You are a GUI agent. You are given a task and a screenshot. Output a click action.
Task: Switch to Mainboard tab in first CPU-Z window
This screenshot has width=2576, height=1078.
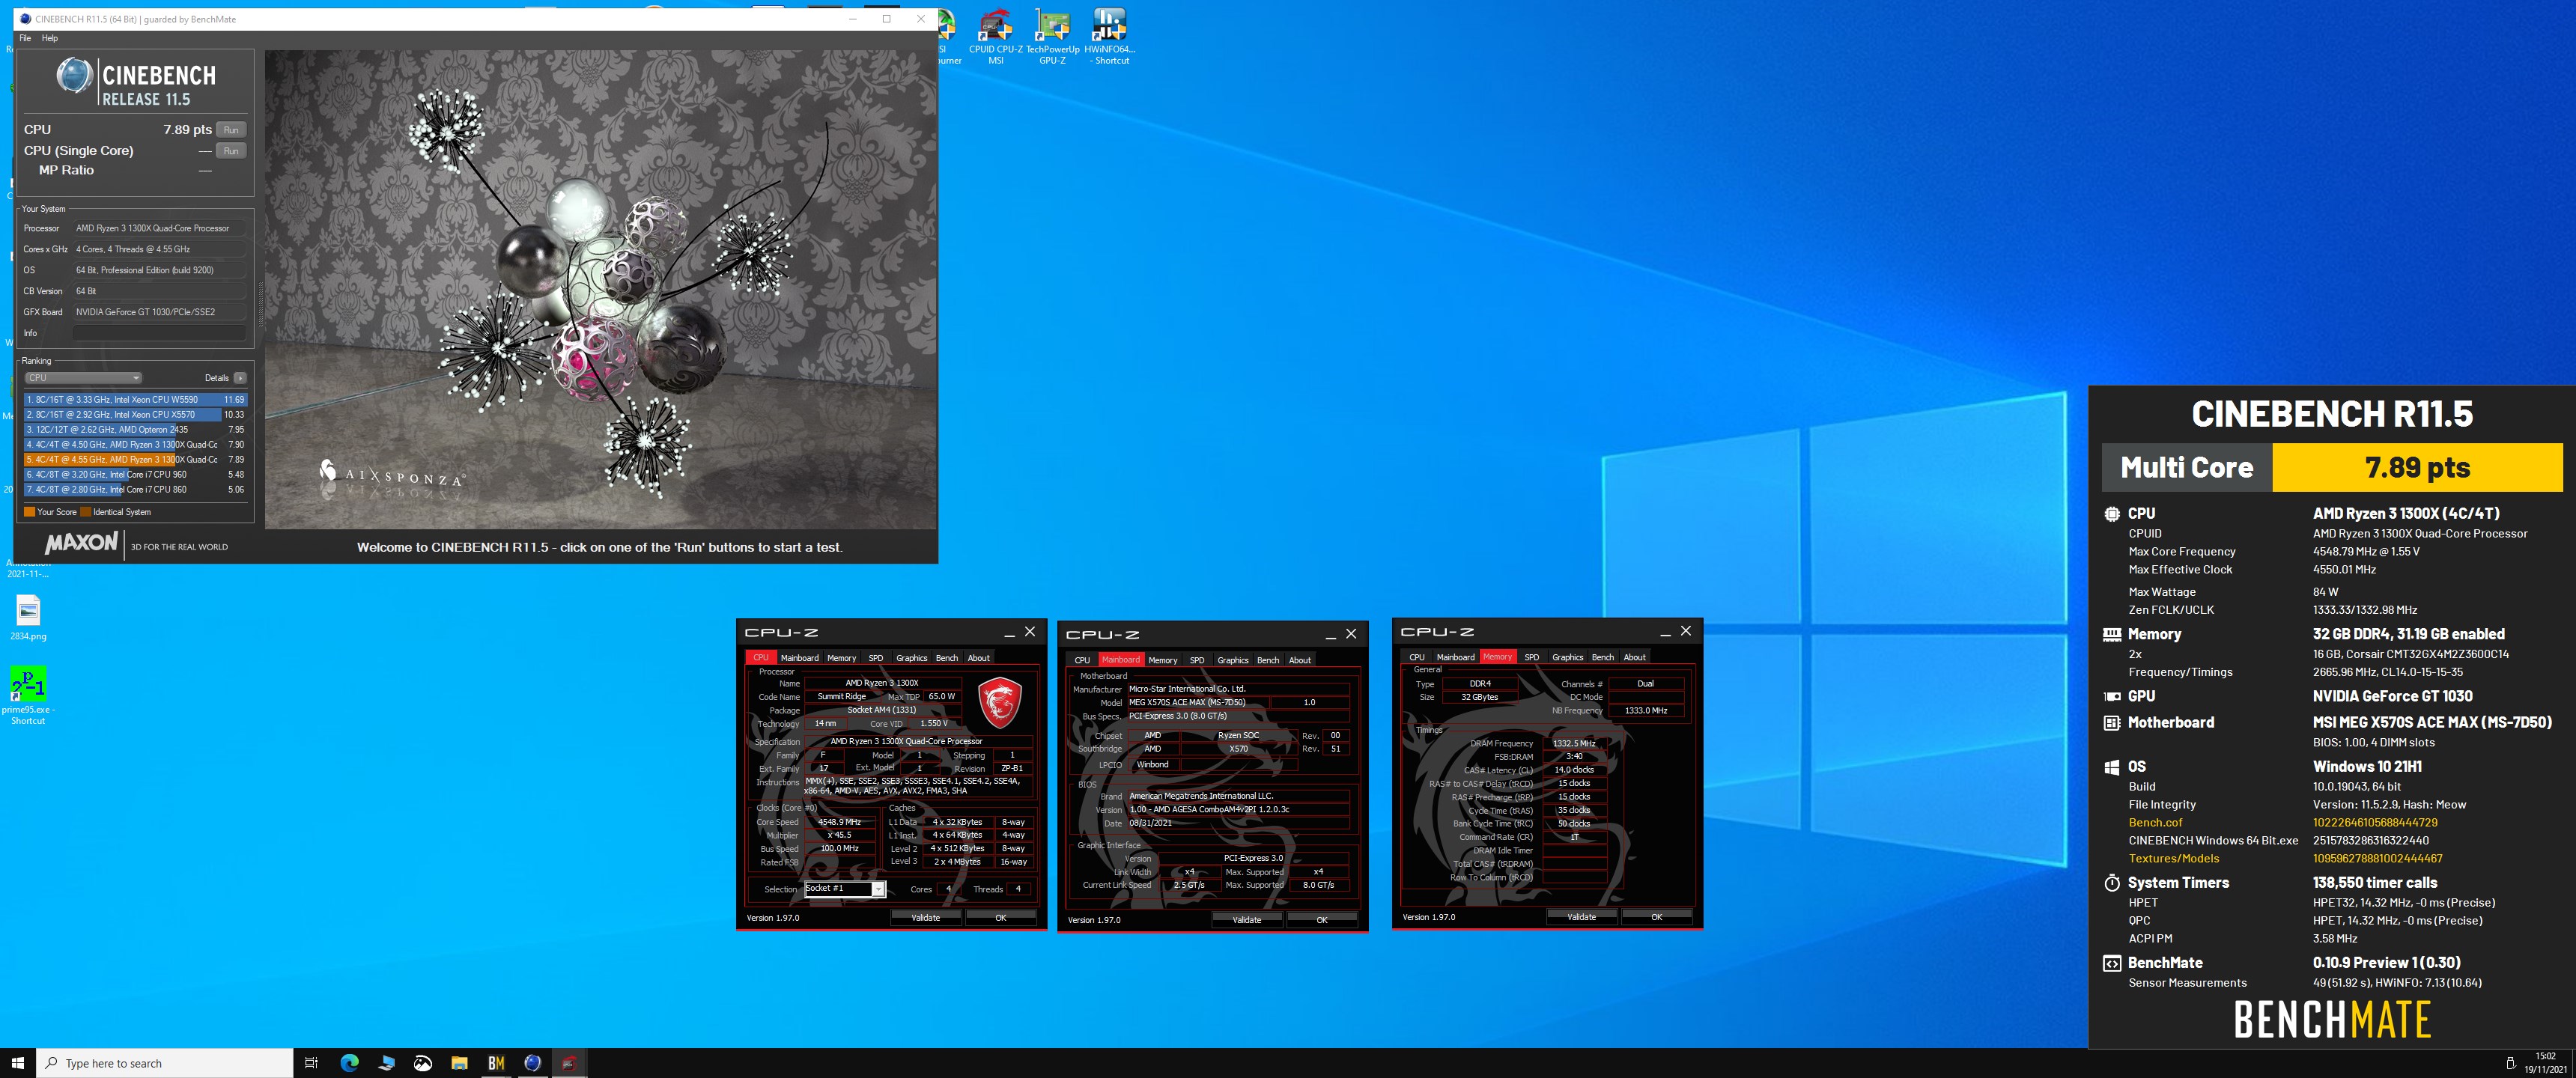pyautogui.click(x=799, y=658)
